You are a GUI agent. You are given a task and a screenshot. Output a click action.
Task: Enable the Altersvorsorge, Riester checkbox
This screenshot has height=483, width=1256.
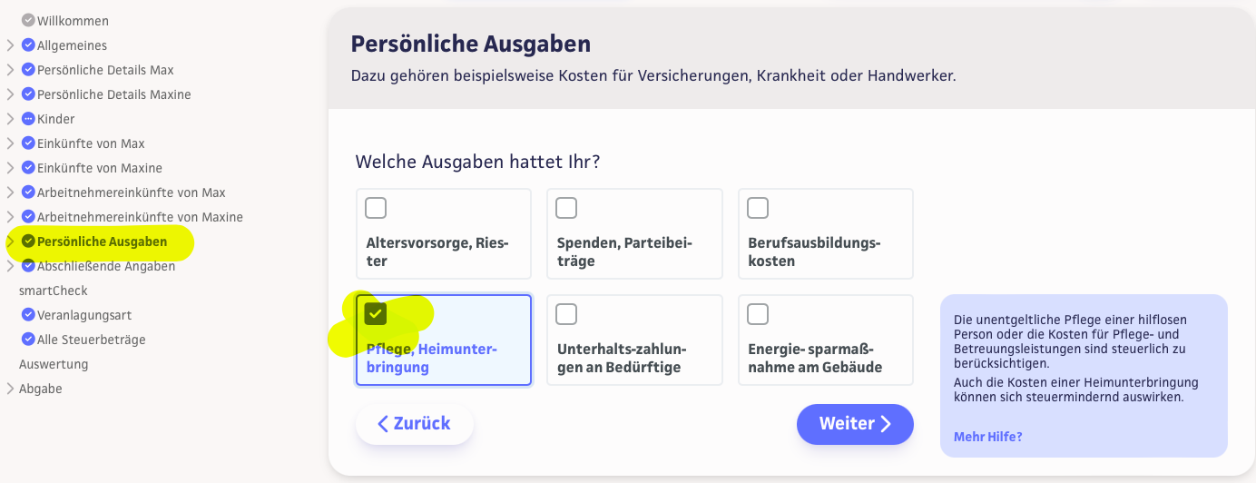(376, 208)
